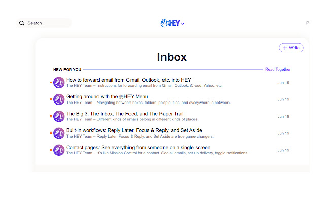This screenshot has width=325, height=203.
Task: Click HEY Team avatar on forward email row
Action: tap(59, 83)
